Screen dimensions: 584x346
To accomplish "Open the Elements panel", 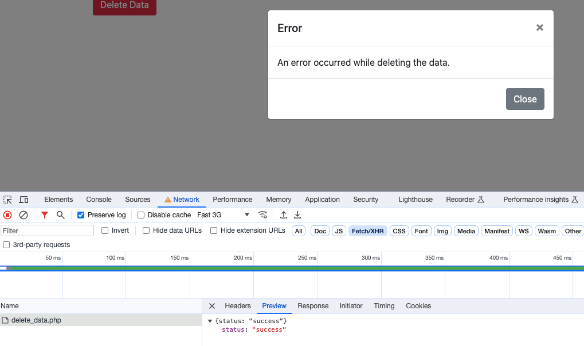I will click(58, 200).
